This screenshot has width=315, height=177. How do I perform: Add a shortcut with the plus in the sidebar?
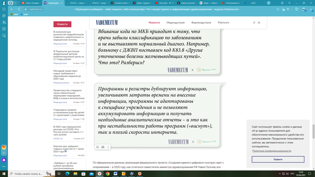(4, 153)
